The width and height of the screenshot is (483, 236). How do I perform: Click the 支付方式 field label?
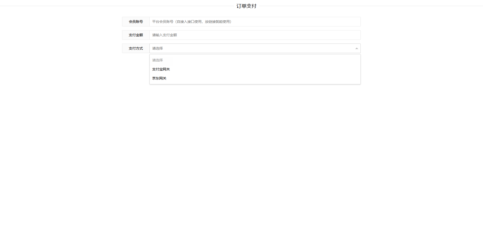tap(136, 48)
